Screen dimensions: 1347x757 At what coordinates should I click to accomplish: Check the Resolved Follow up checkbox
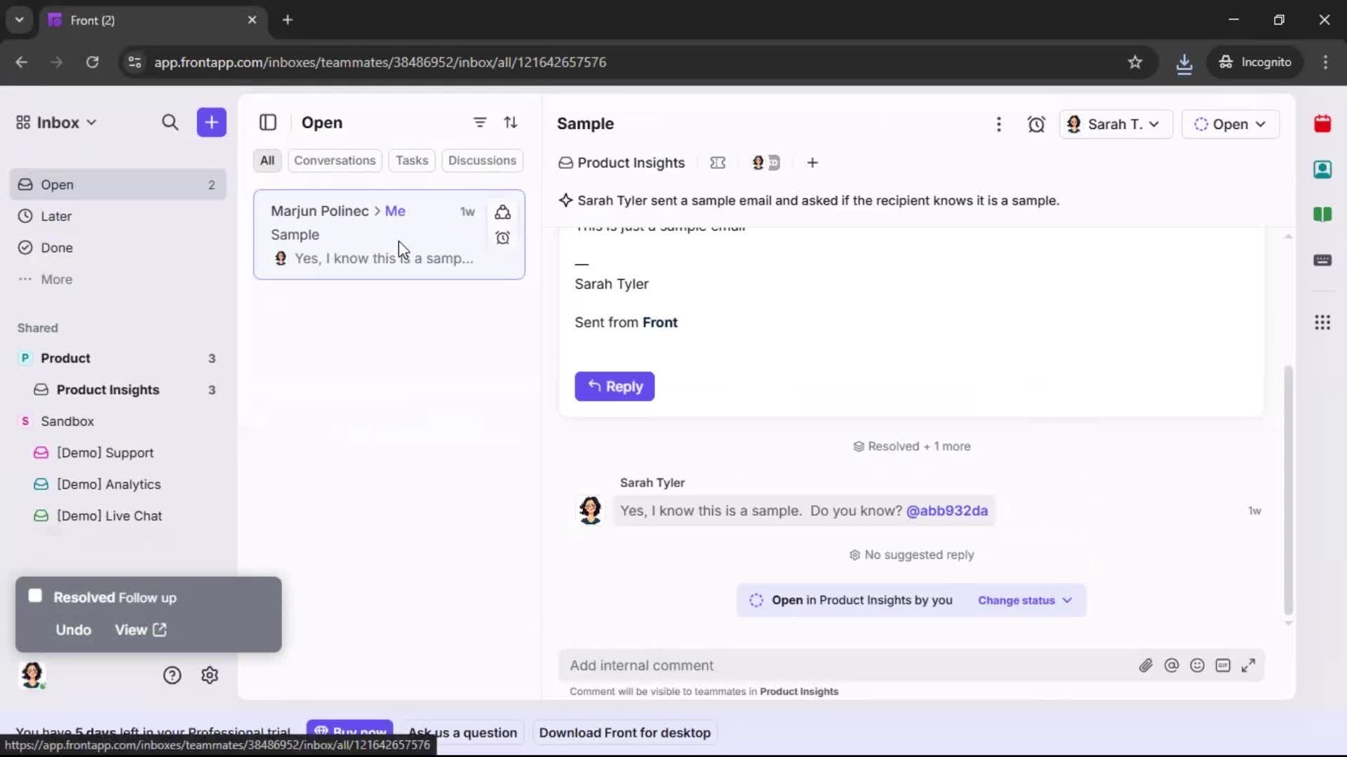point(34,596)
